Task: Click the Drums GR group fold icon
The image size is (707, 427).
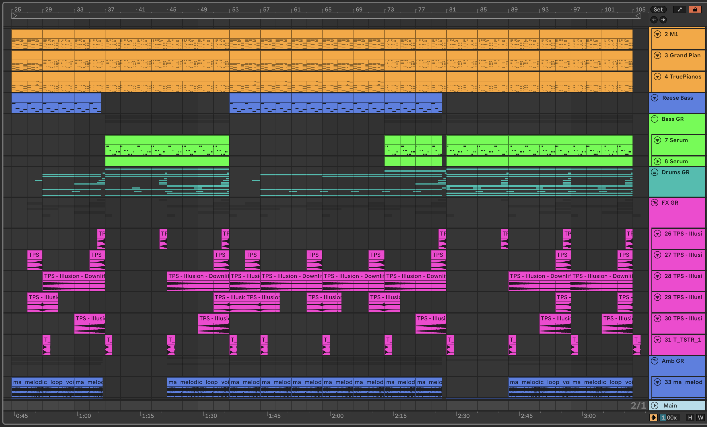Action: (x=655, y=172)
